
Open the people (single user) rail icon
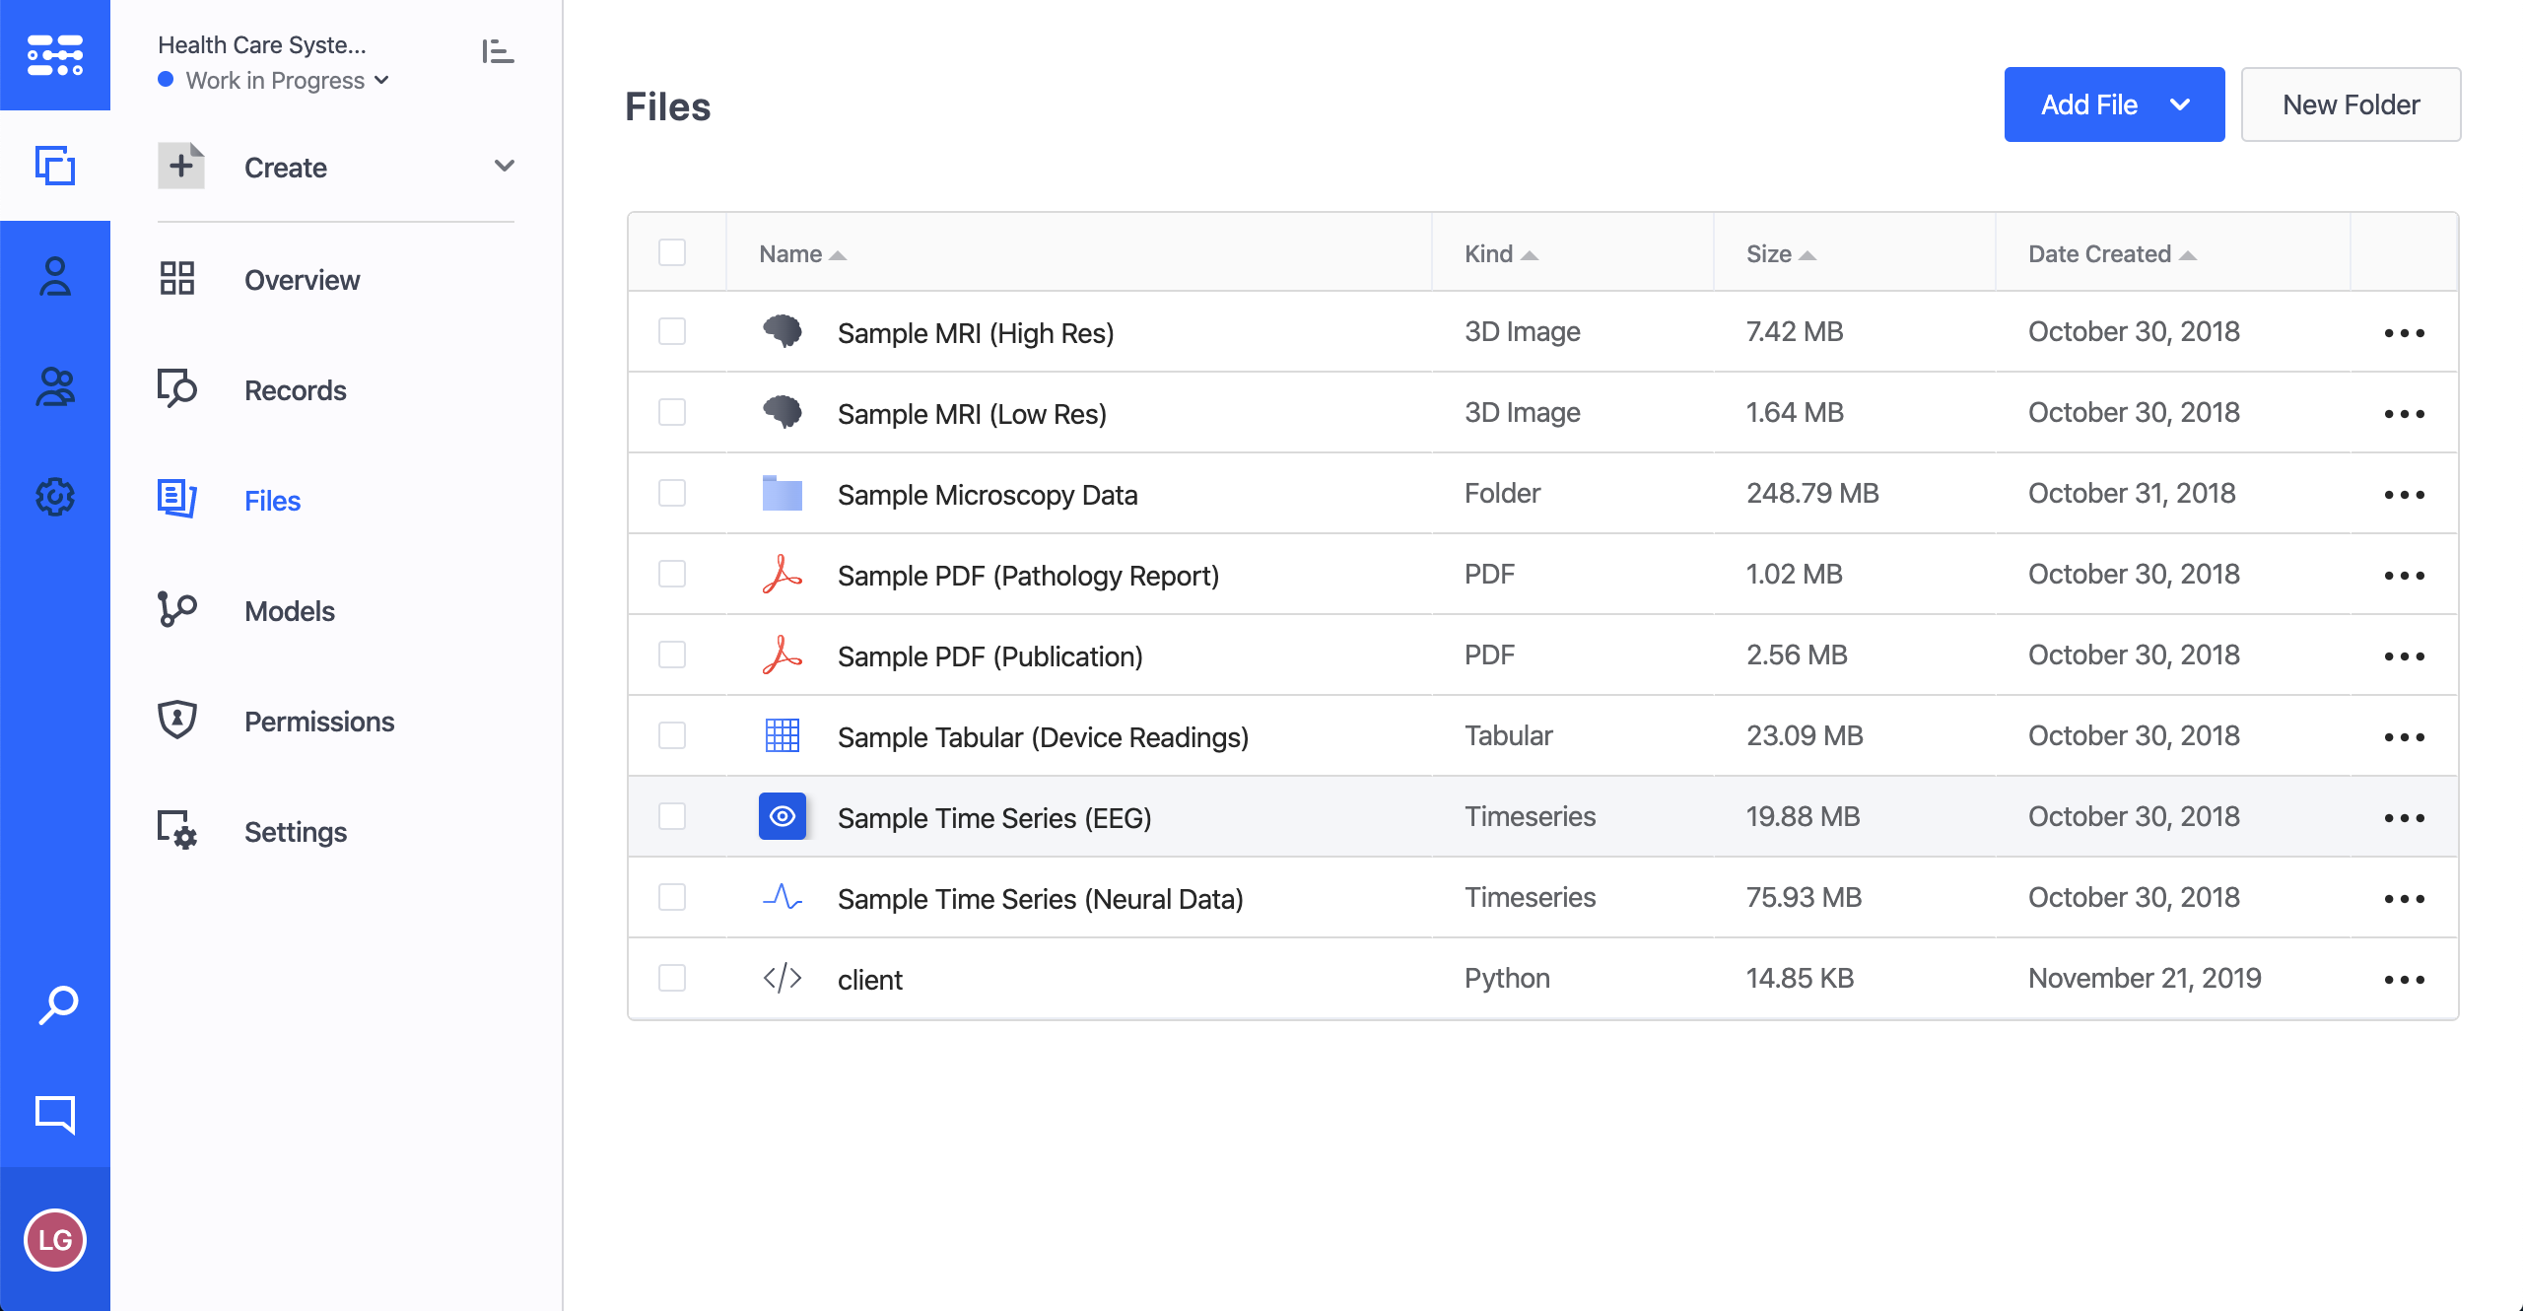(55, 277)
